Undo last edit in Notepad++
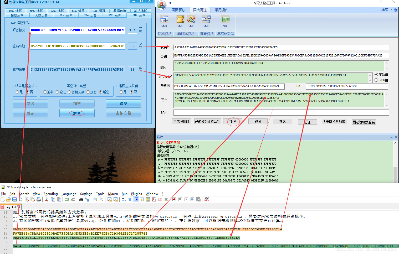This screenshot has width=399, height=254. [67, 200]
